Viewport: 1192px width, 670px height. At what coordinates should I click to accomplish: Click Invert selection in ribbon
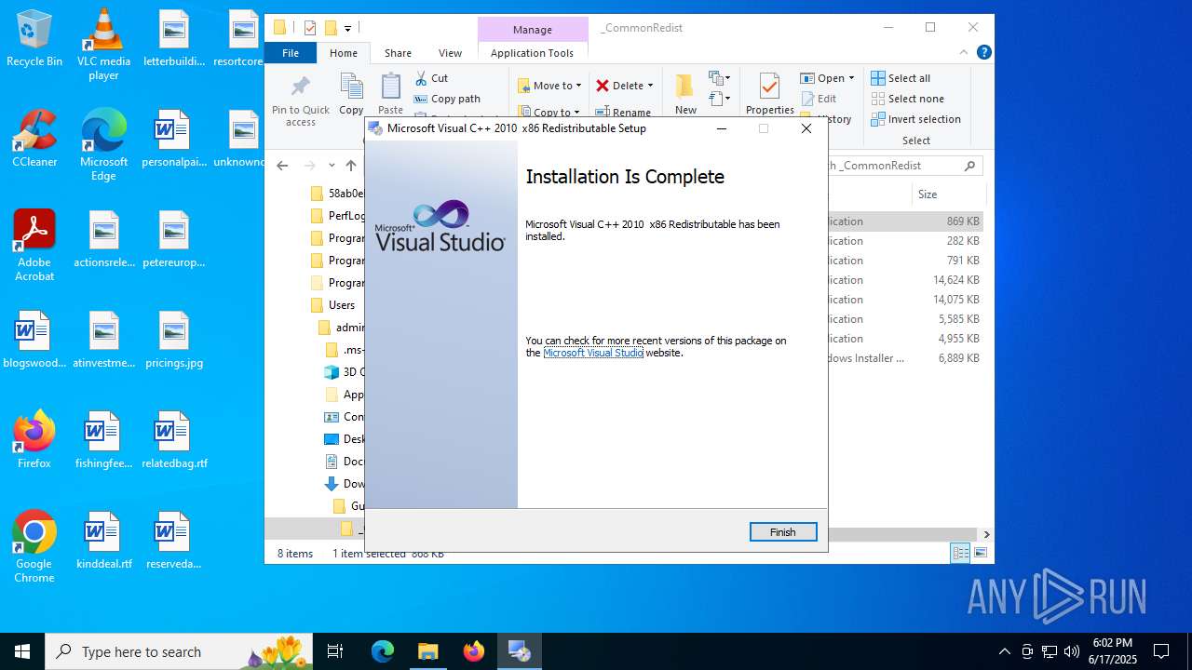(916, 119)
